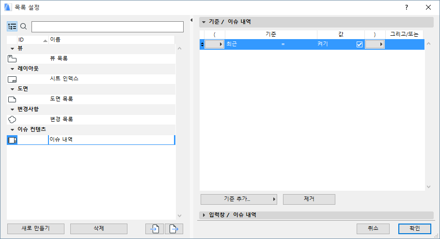
Task: Select the 변경 목록 row text
Action: tap(62, 119)
